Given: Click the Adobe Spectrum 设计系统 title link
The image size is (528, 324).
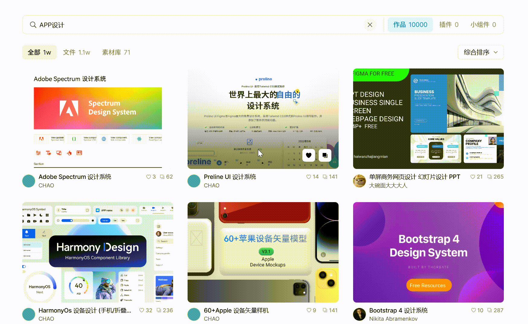Looking at the screenshot, I should click(75, 177).
